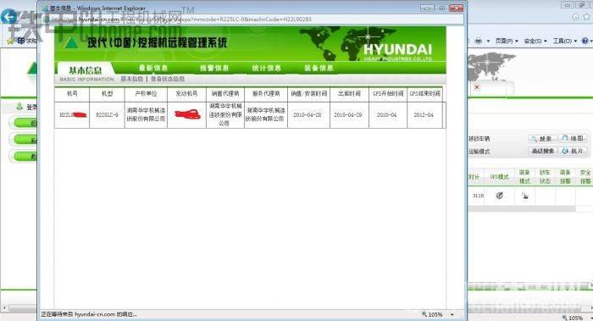Image resolution: width=593 pixels, height=321 pixels.
Task: Click the printer icon in command bar
Action: [x=479, y=41]
